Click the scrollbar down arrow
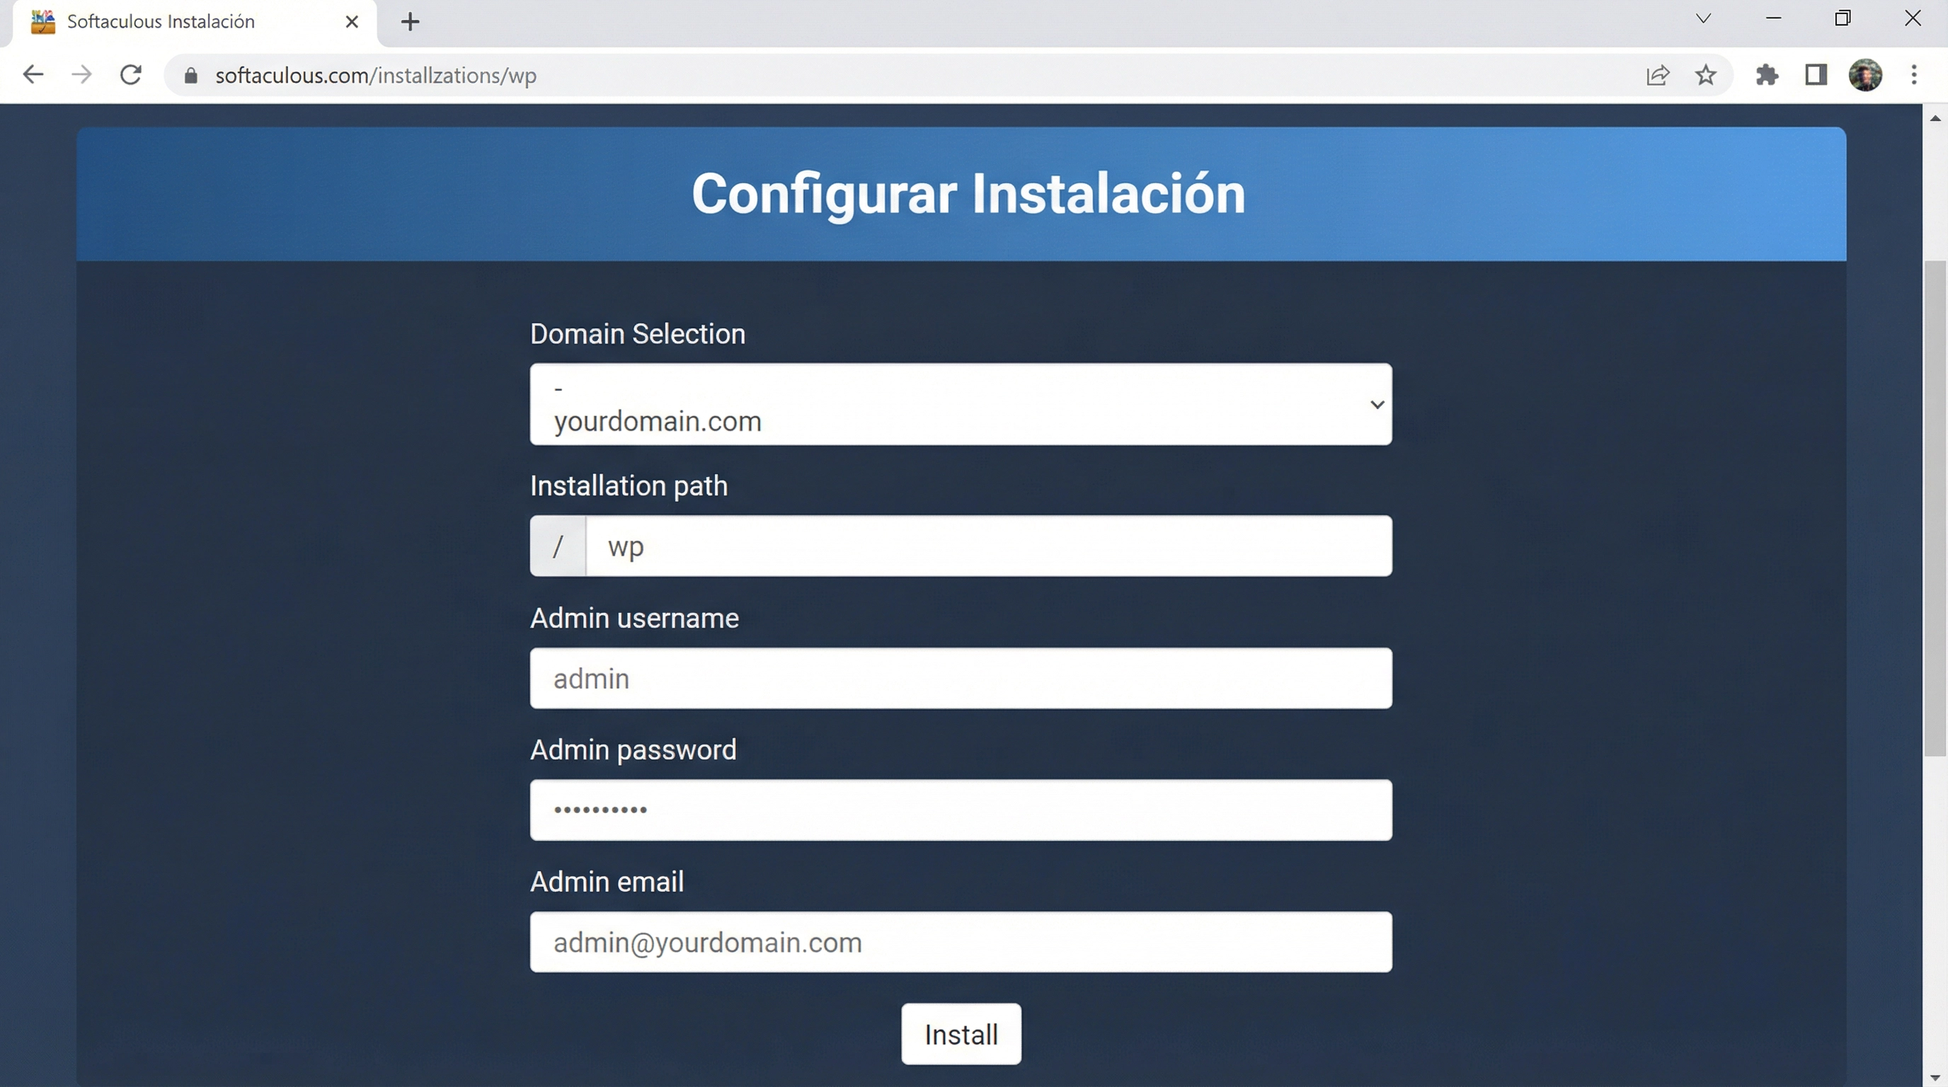 coord(1935,1077)
